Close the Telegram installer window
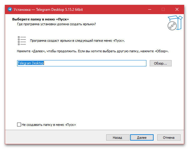Image resolution: width=189 pixels, height=149 pixels. (x=177, y=9)
